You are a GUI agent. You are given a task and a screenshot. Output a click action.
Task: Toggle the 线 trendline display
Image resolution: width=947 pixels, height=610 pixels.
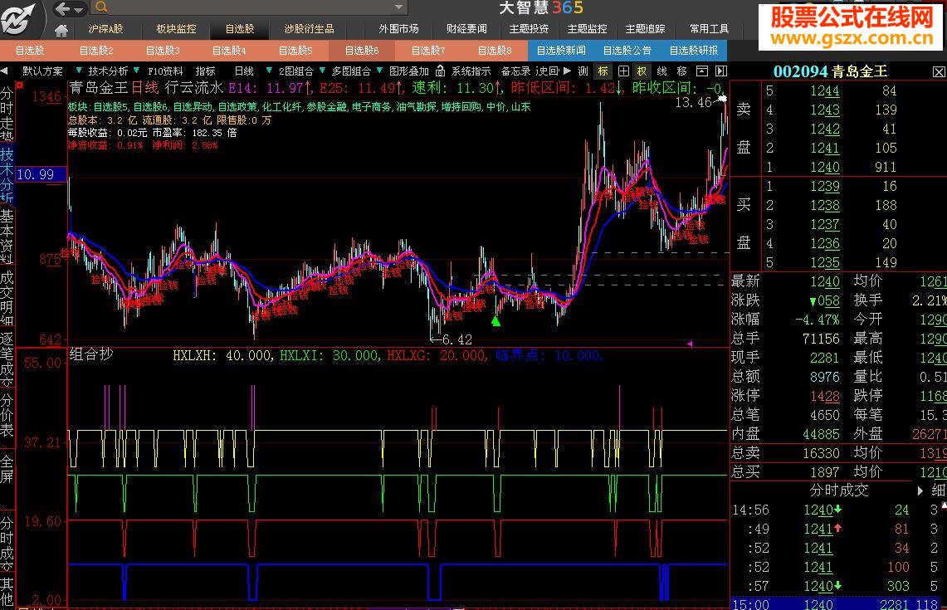click(663, 71)
